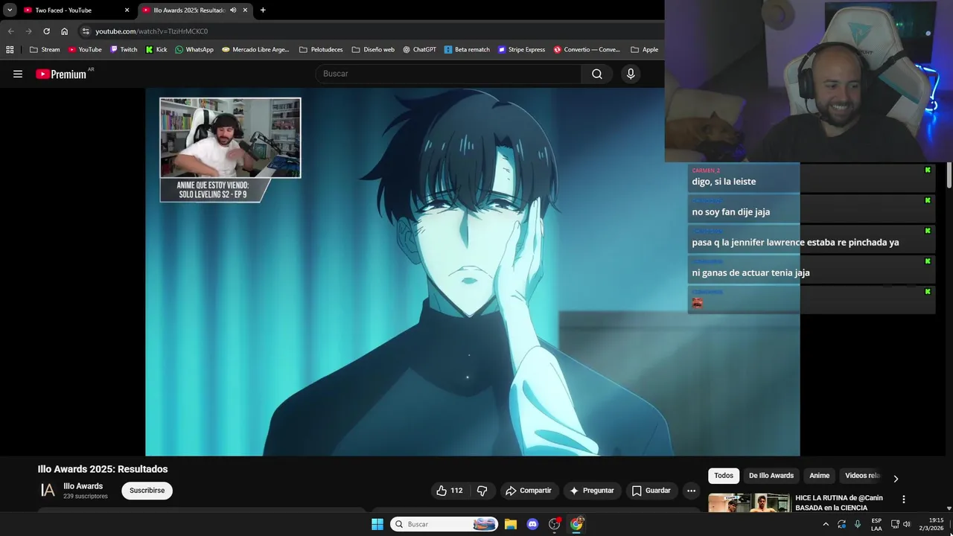Select the Todos filter chip

pos(724,476)
